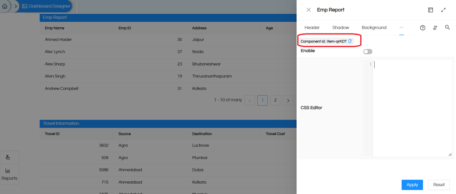The width and height of the screenshot is (456, 194).
Task: Click the Emp Report component title bar
Action: pyautogui.click(x=168, y=17)
